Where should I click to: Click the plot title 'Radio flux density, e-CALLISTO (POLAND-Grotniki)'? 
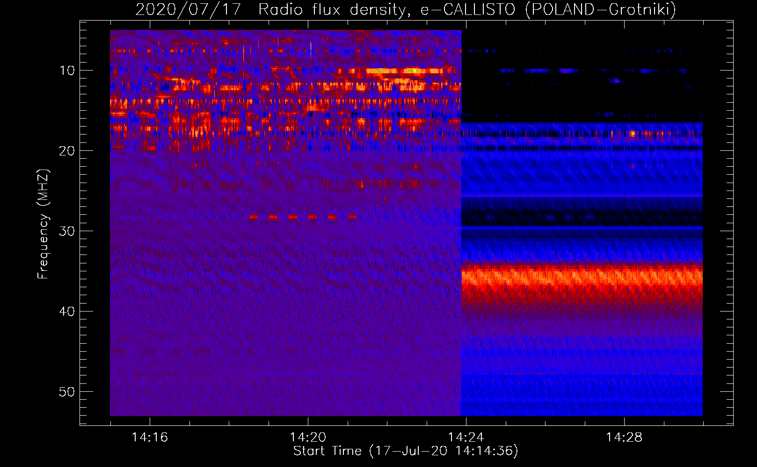(467, 9)
